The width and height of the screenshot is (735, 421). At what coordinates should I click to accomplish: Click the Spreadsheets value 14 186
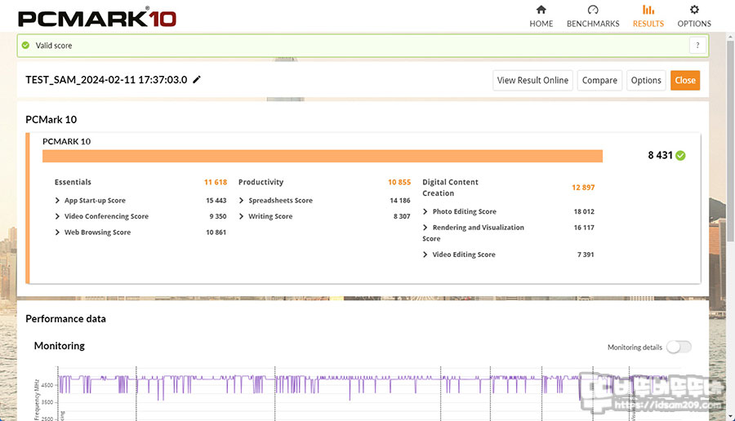(x=400, y=201)
